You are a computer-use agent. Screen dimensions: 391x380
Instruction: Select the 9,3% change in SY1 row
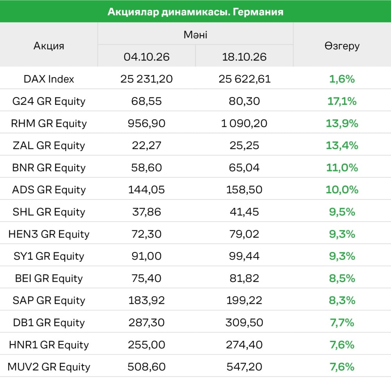342,256
